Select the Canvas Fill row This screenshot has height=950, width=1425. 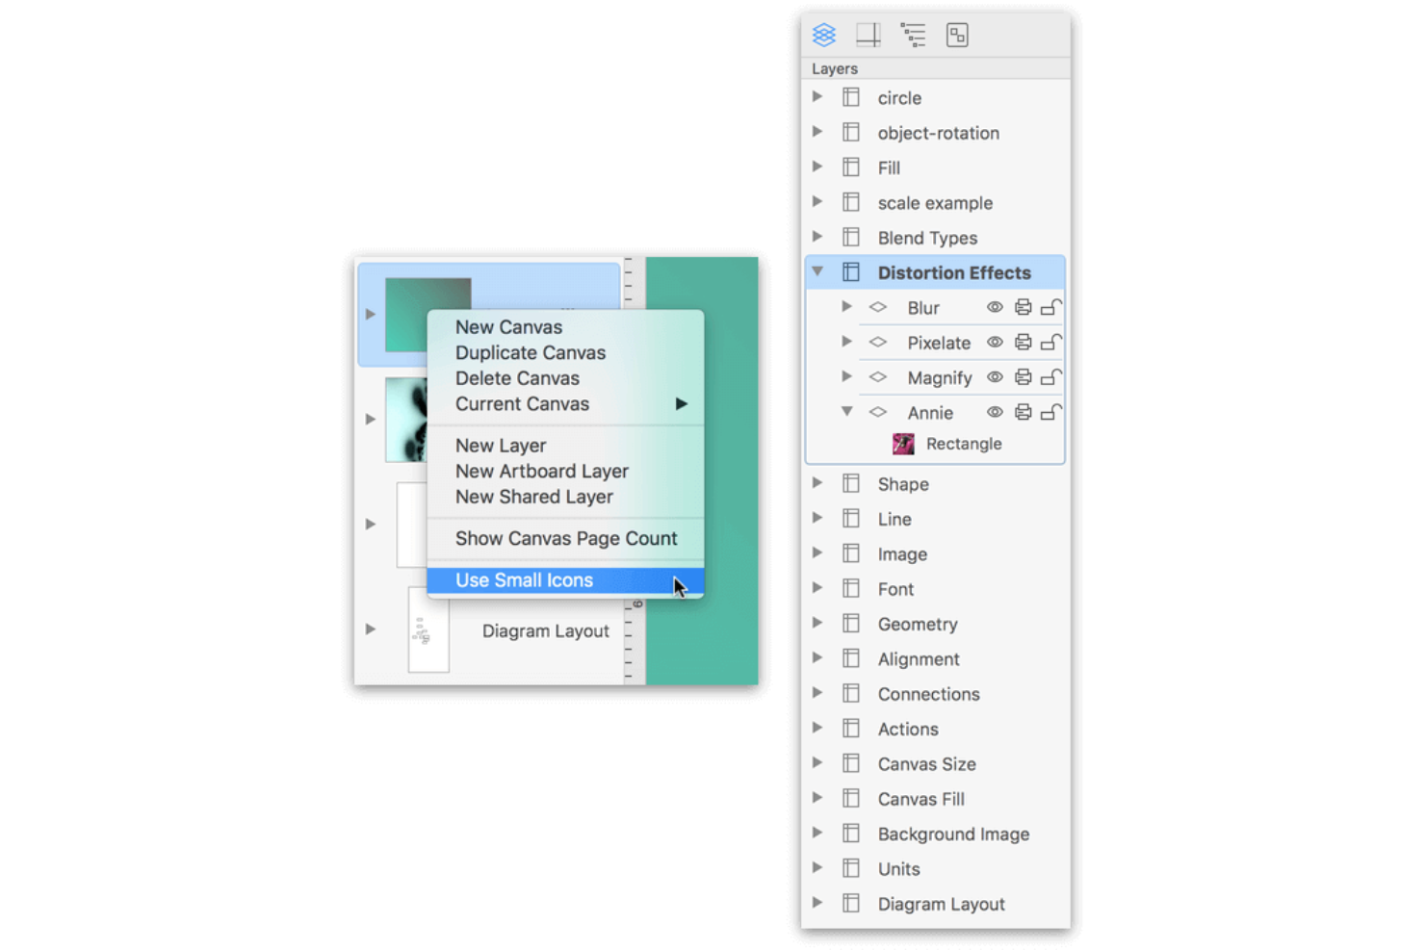[935, 798]
